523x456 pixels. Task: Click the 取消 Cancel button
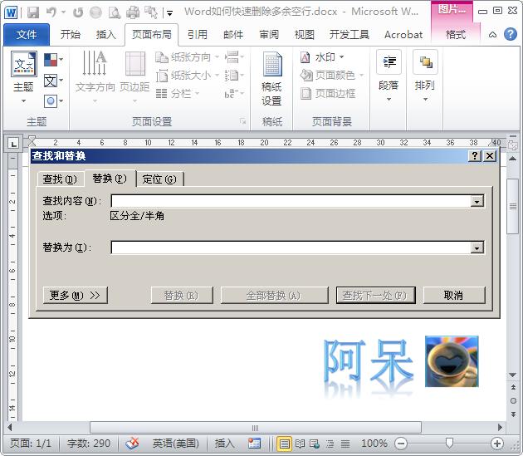click(x=454, y=295)
